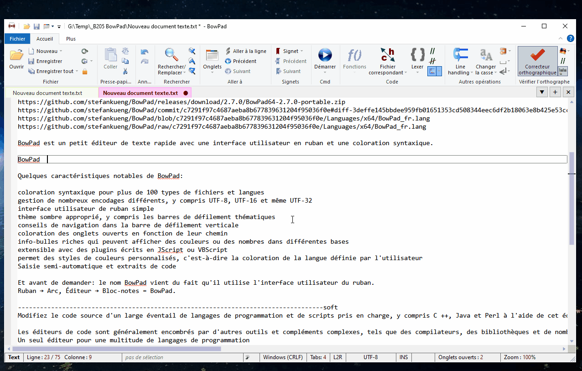Expand the Signet dropdown arrow
This screenshot has height=371, width=582.
pyautogui.click(x=302, y=51)
